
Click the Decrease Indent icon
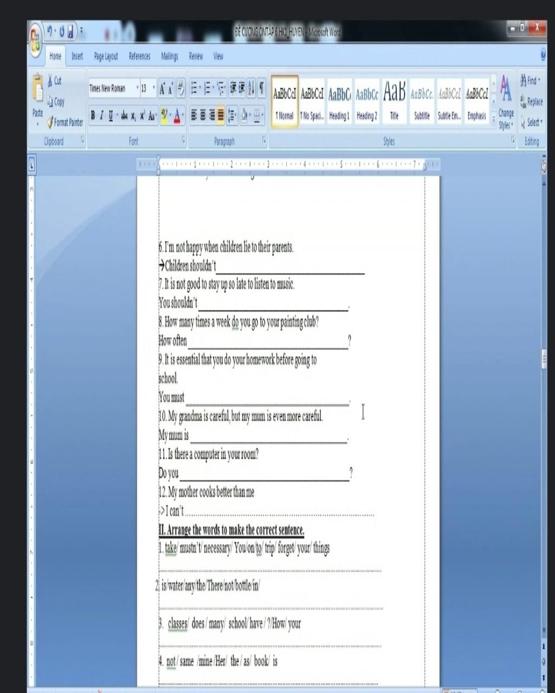[x=234, y=88]
